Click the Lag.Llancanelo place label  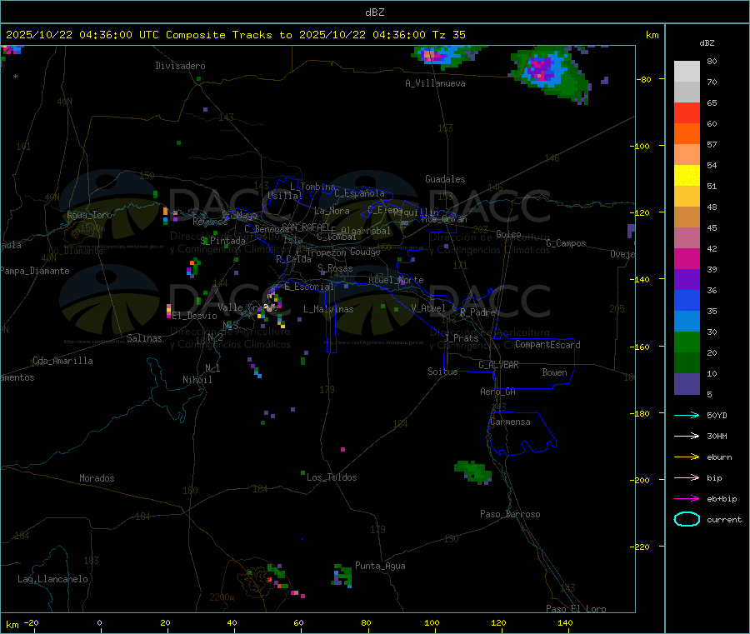[x=53, y=579]
